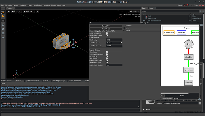Click the rotate tool in left toolbar
The height and width of the screenshot is (116, 205).
tap(3, 25)
